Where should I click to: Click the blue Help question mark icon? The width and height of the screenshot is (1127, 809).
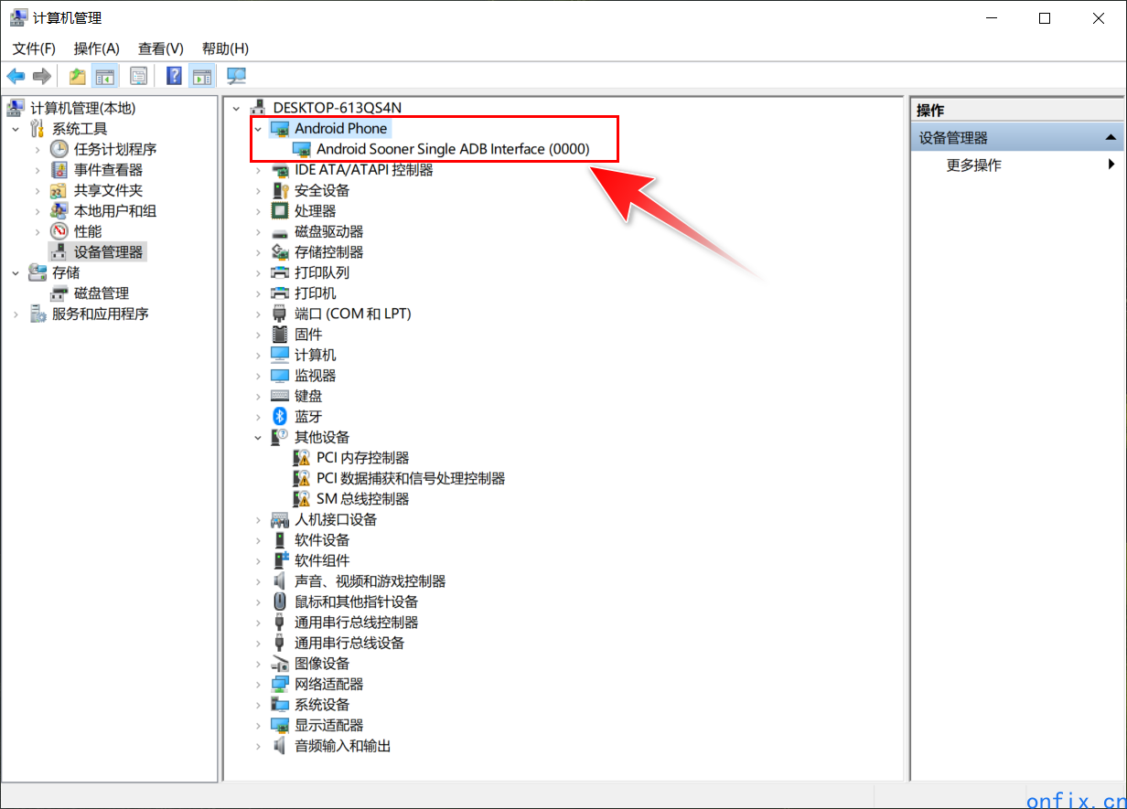pos(174,76)
